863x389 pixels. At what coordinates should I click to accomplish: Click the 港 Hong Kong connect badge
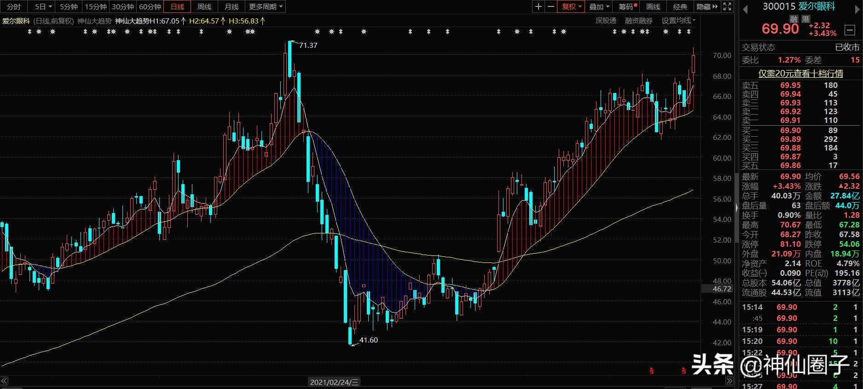(x=805, y=19)
